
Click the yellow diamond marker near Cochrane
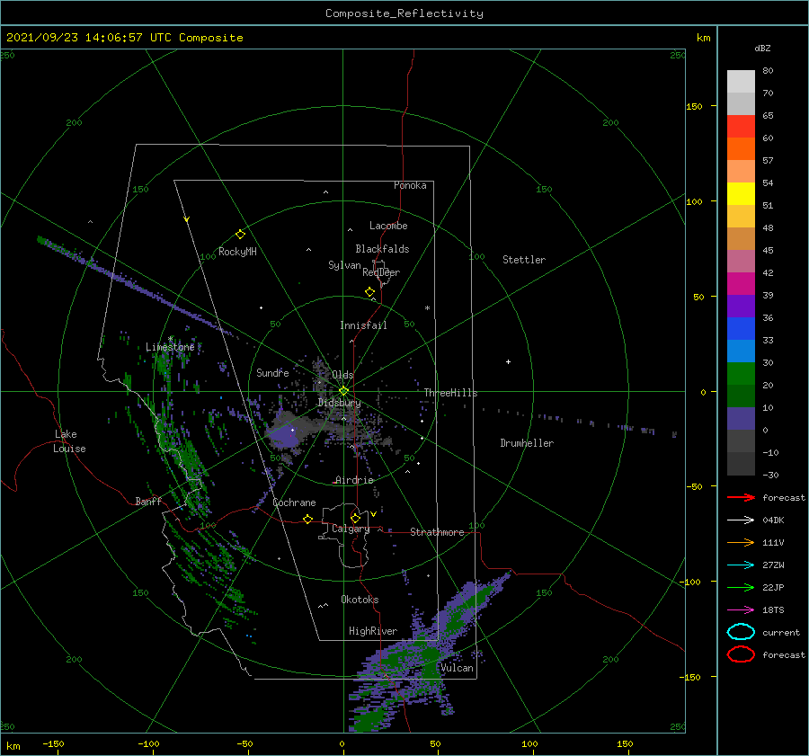click(308, 519)
